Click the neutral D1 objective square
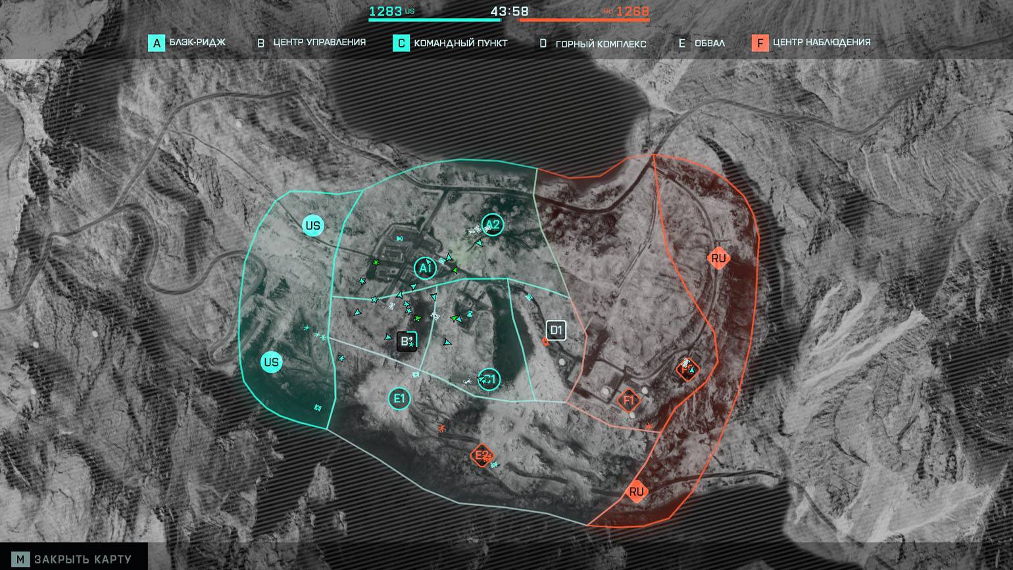 click(x=556, y=330)
